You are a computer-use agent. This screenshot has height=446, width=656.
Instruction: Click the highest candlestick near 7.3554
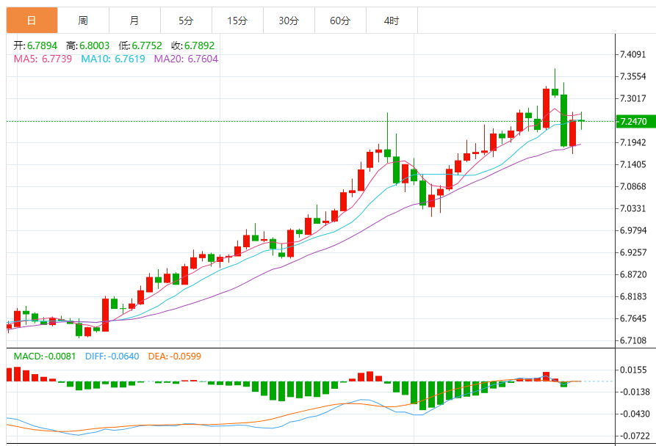(555, 92)
